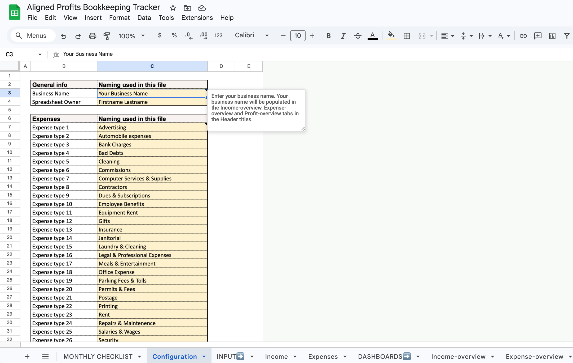Open the Extensions menu
Screen dimensions: 573x363
(x=197, y=18)
